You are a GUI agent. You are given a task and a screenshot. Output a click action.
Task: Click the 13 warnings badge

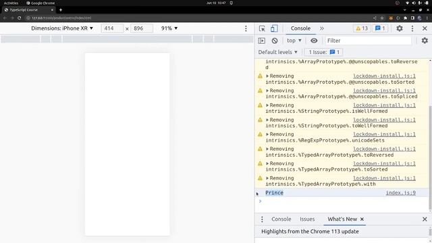(x=362, y=28)
